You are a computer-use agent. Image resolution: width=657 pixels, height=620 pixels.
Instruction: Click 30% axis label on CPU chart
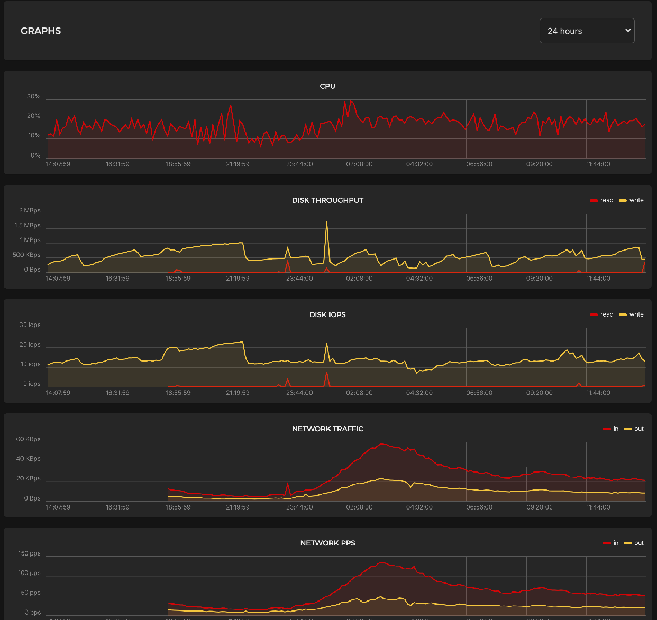click(x=34, y=97)
